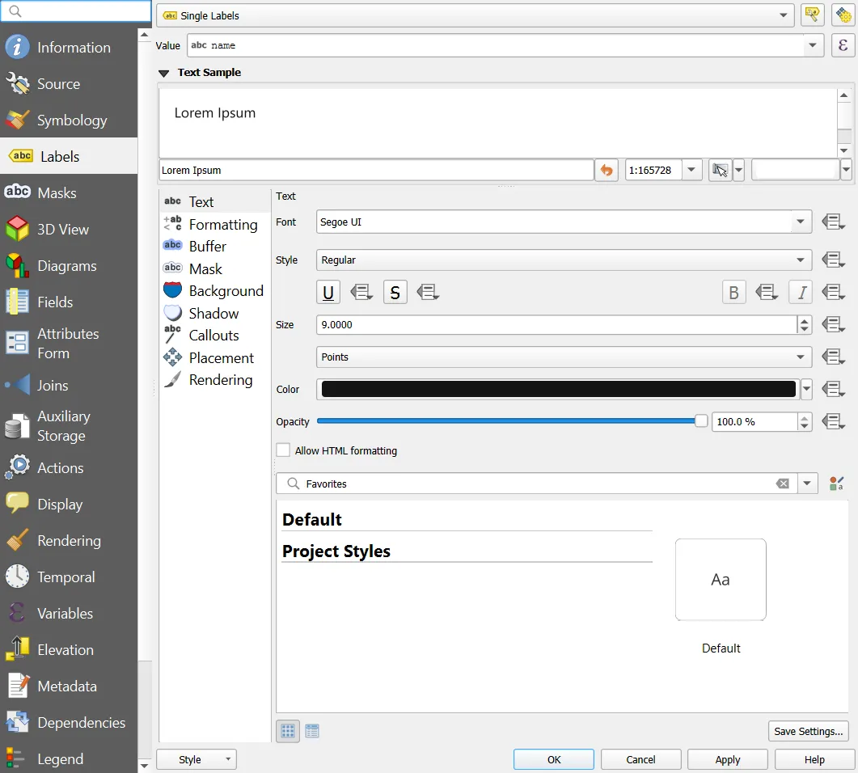Screen dimensions: 858x773
Task: Click the Dependencies icon
Action: click(17, 722)
